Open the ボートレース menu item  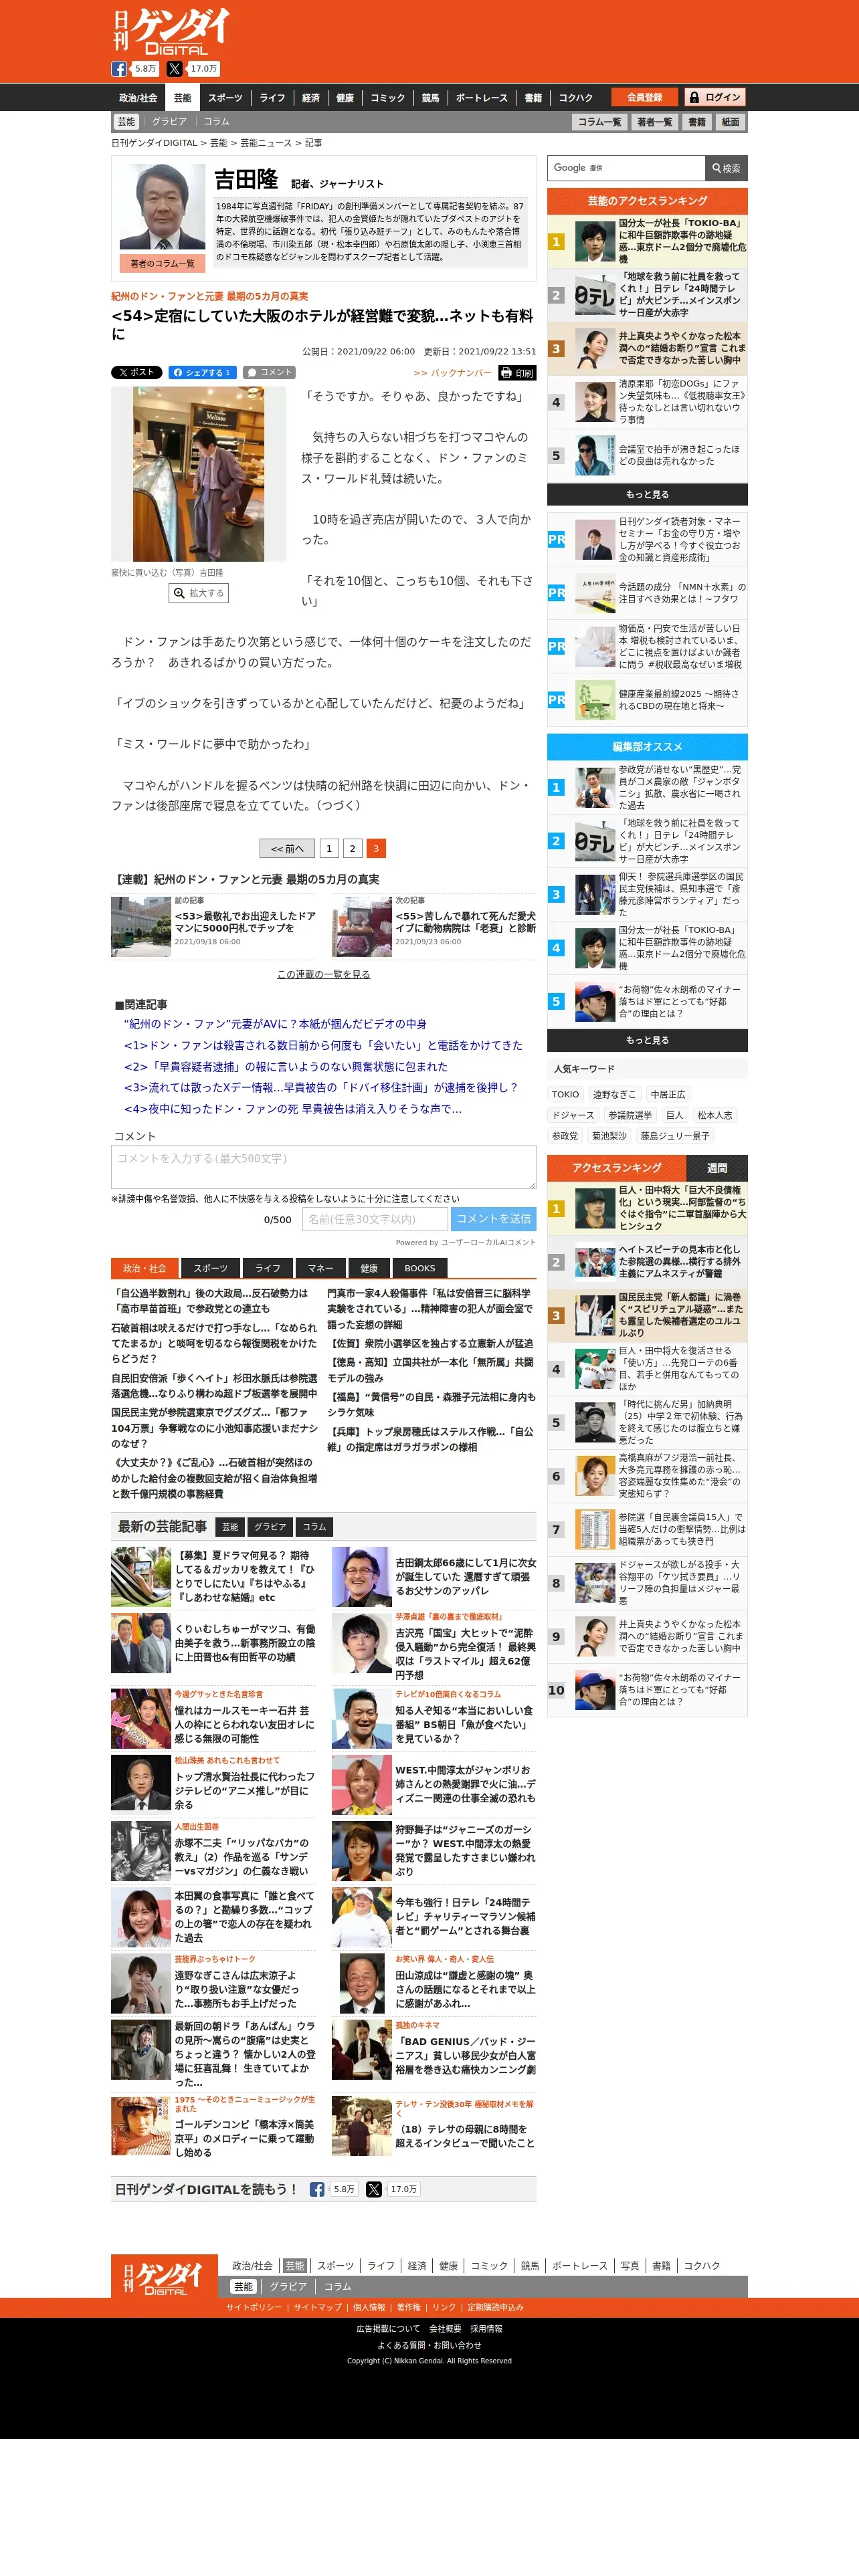pos(482,98)
